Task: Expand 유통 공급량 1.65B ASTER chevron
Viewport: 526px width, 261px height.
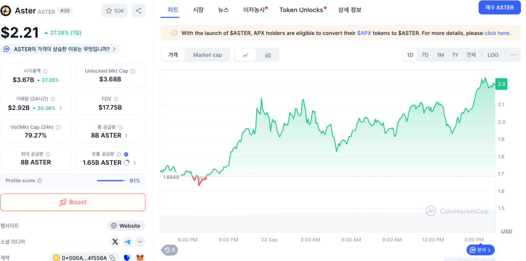Action: [x=135, y=163]
